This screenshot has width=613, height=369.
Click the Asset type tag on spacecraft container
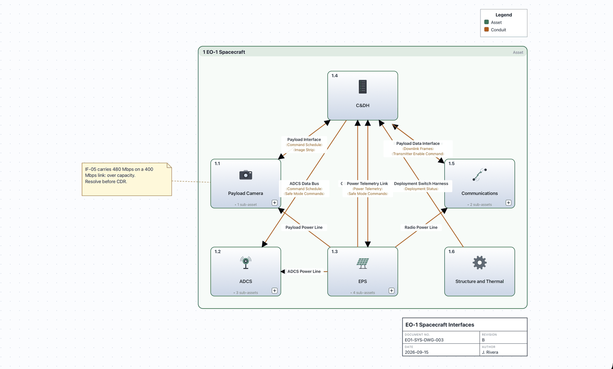518,52
